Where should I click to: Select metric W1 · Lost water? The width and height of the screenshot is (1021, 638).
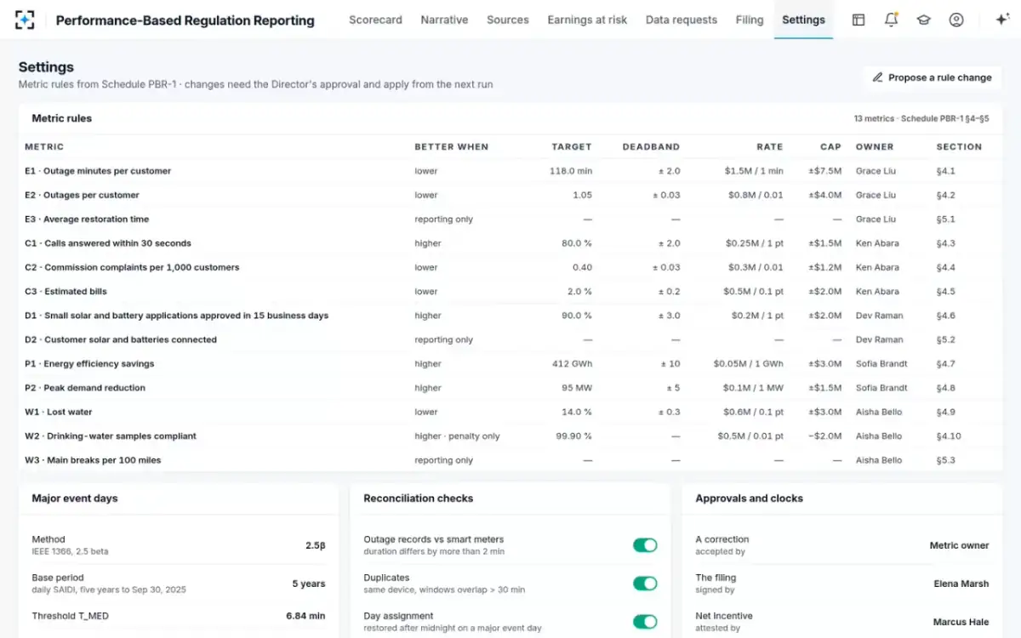(x=58, y=412)
